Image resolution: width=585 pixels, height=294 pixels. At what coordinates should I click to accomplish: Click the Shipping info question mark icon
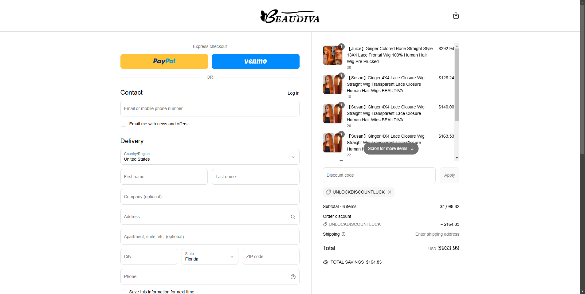click(344, 234)
